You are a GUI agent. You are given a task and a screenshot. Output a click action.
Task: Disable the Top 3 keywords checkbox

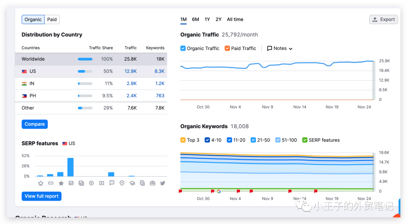(183, 140)
